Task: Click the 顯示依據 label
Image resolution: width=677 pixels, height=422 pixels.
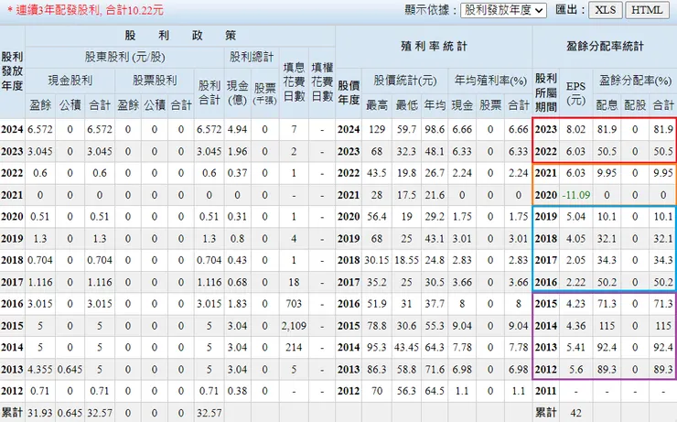Action: 431,10
